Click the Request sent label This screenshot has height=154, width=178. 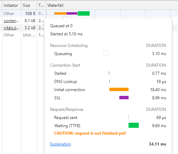click(66, 118)
